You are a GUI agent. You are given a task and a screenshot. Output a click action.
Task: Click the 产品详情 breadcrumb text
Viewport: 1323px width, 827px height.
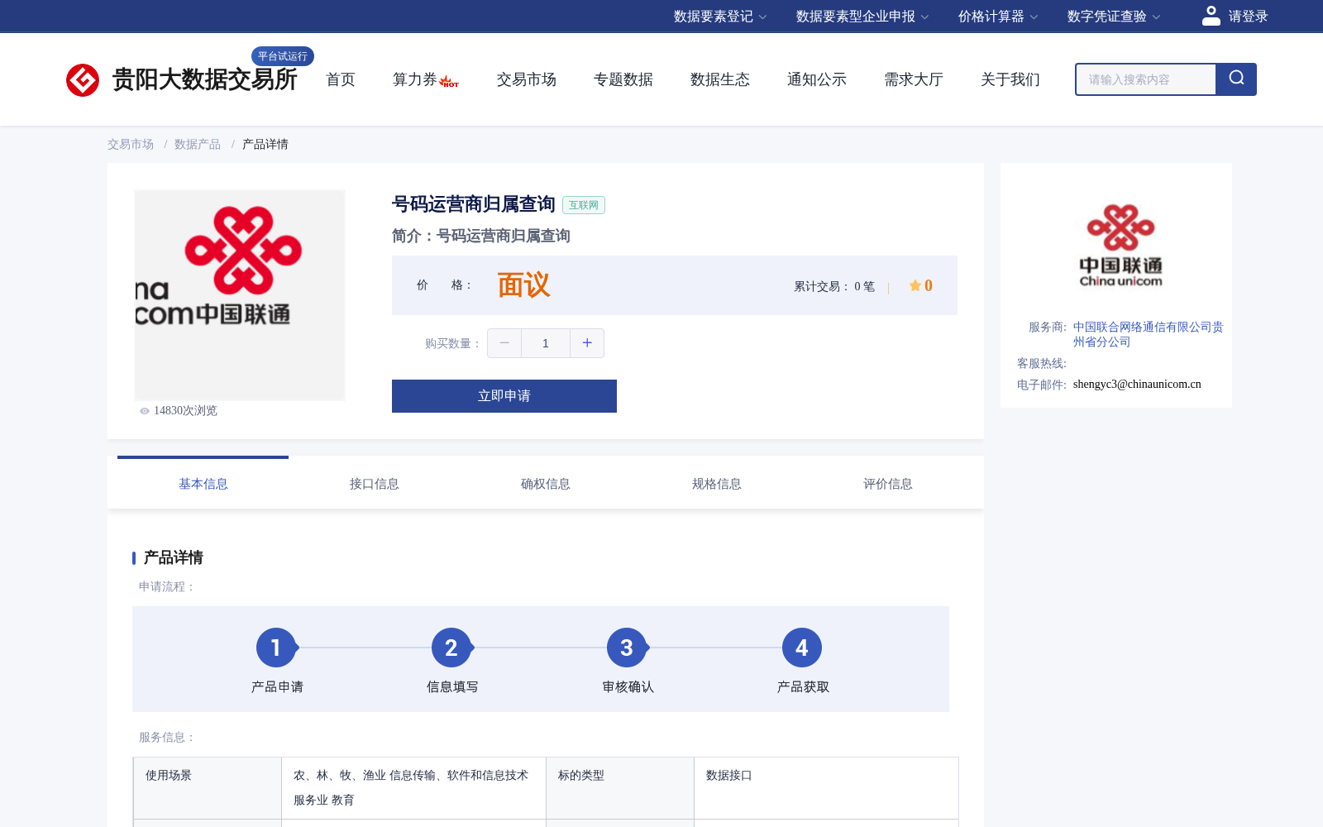point(265,144)
